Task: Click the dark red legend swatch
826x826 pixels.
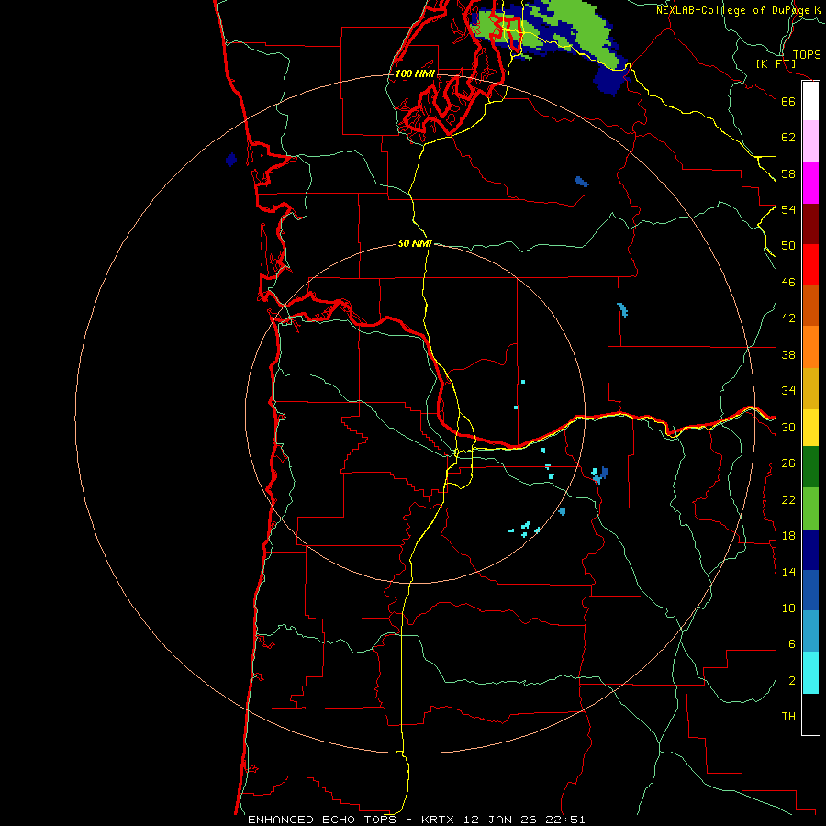Action: coord(810,224)
